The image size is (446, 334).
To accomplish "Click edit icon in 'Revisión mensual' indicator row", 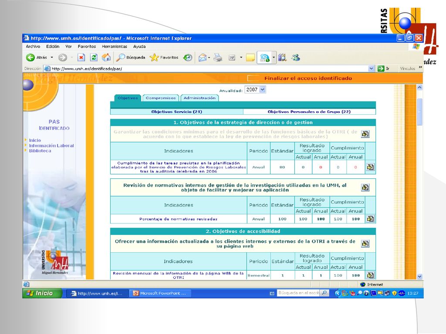I will point(370,275).
